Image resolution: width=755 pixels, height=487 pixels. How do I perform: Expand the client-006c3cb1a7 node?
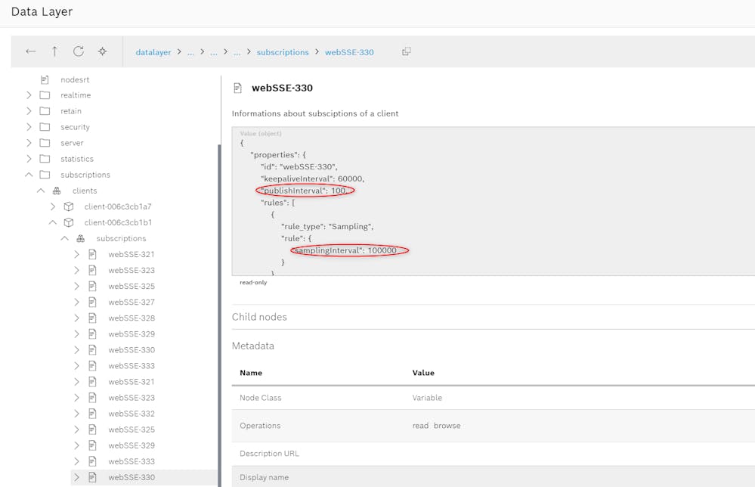[53, 206]
